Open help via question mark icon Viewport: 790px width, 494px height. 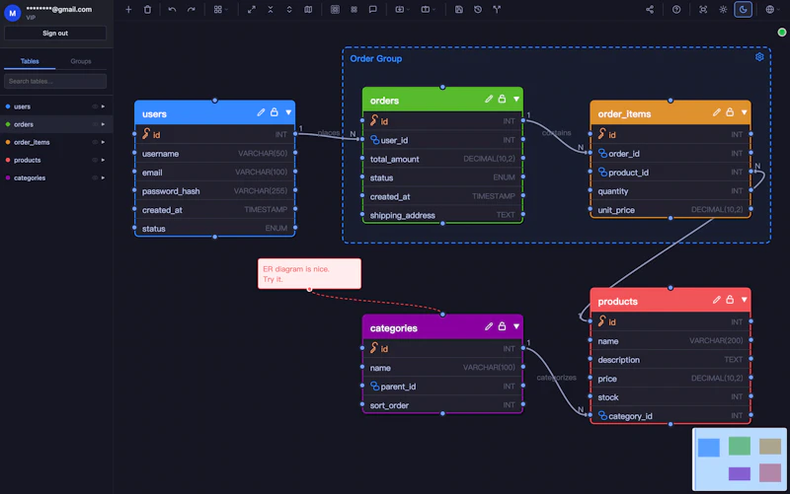coord(676,10)
